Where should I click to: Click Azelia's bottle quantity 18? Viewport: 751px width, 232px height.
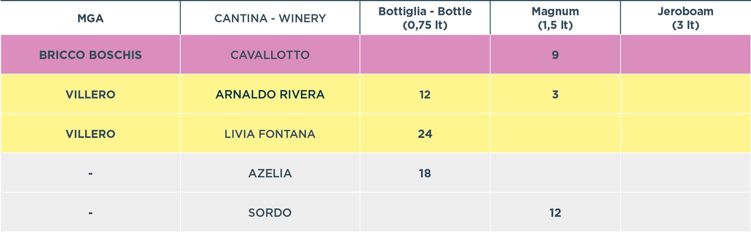[425, 173]
